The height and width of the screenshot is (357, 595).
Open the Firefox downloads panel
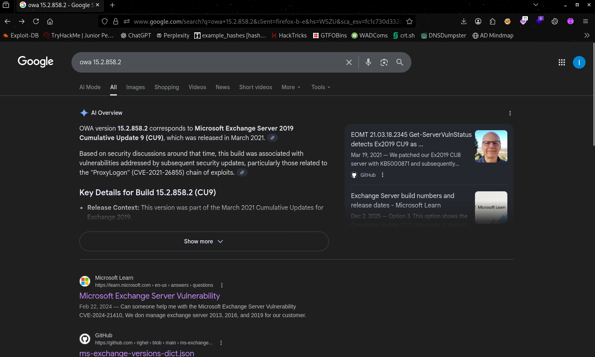[x=464, y=21]
